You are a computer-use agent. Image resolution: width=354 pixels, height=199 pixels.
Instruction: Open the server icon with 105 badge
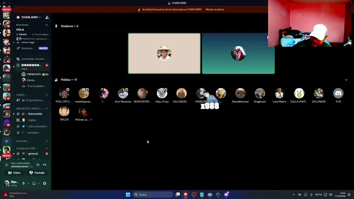(x=7, y=68)
